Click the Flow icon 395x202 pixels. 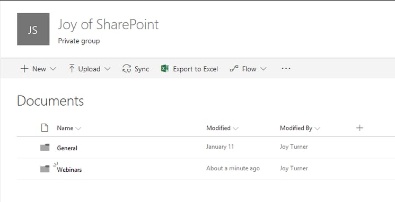click(234, 69)
